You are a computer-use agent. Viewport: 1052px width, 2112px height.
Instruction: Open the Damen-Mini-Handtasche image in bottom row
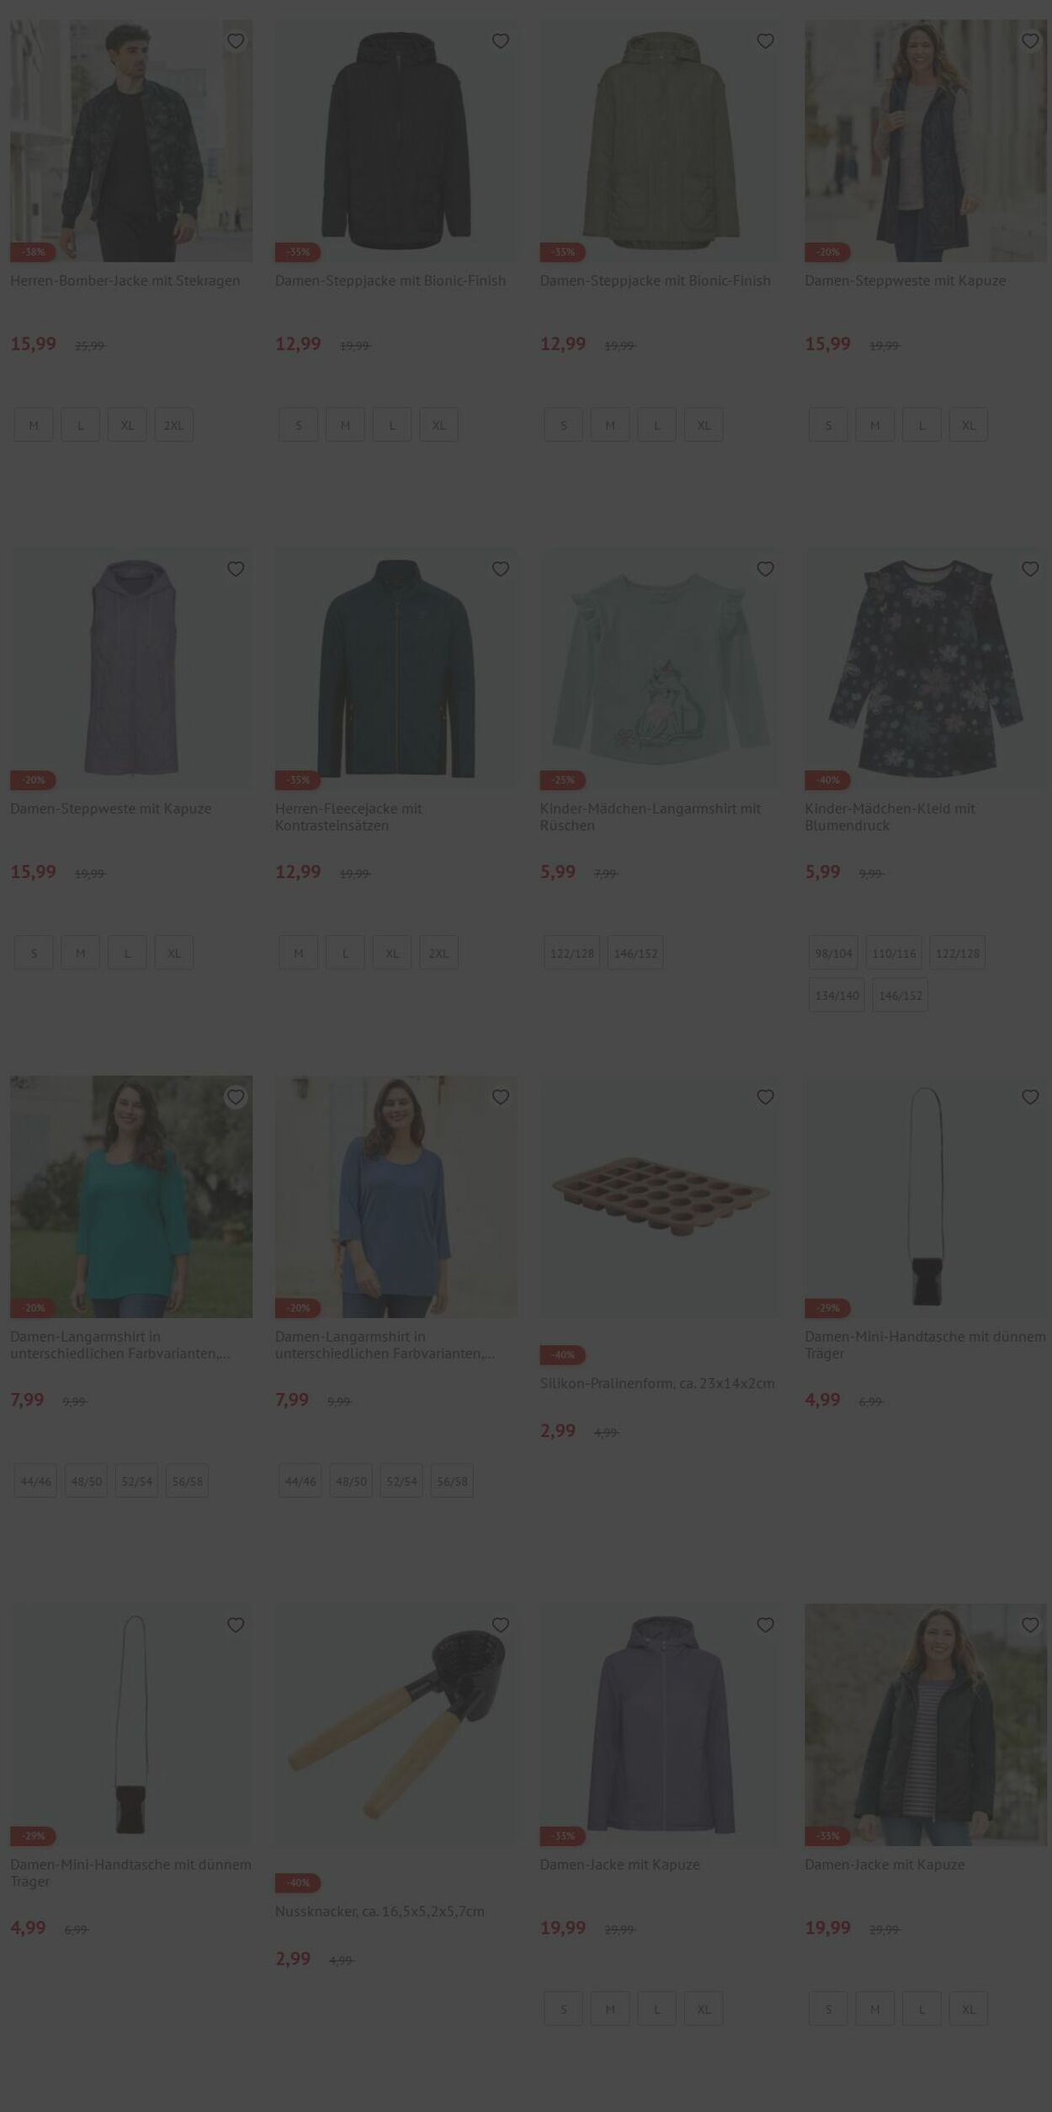pyautogui.click(x=131, y=1724)
